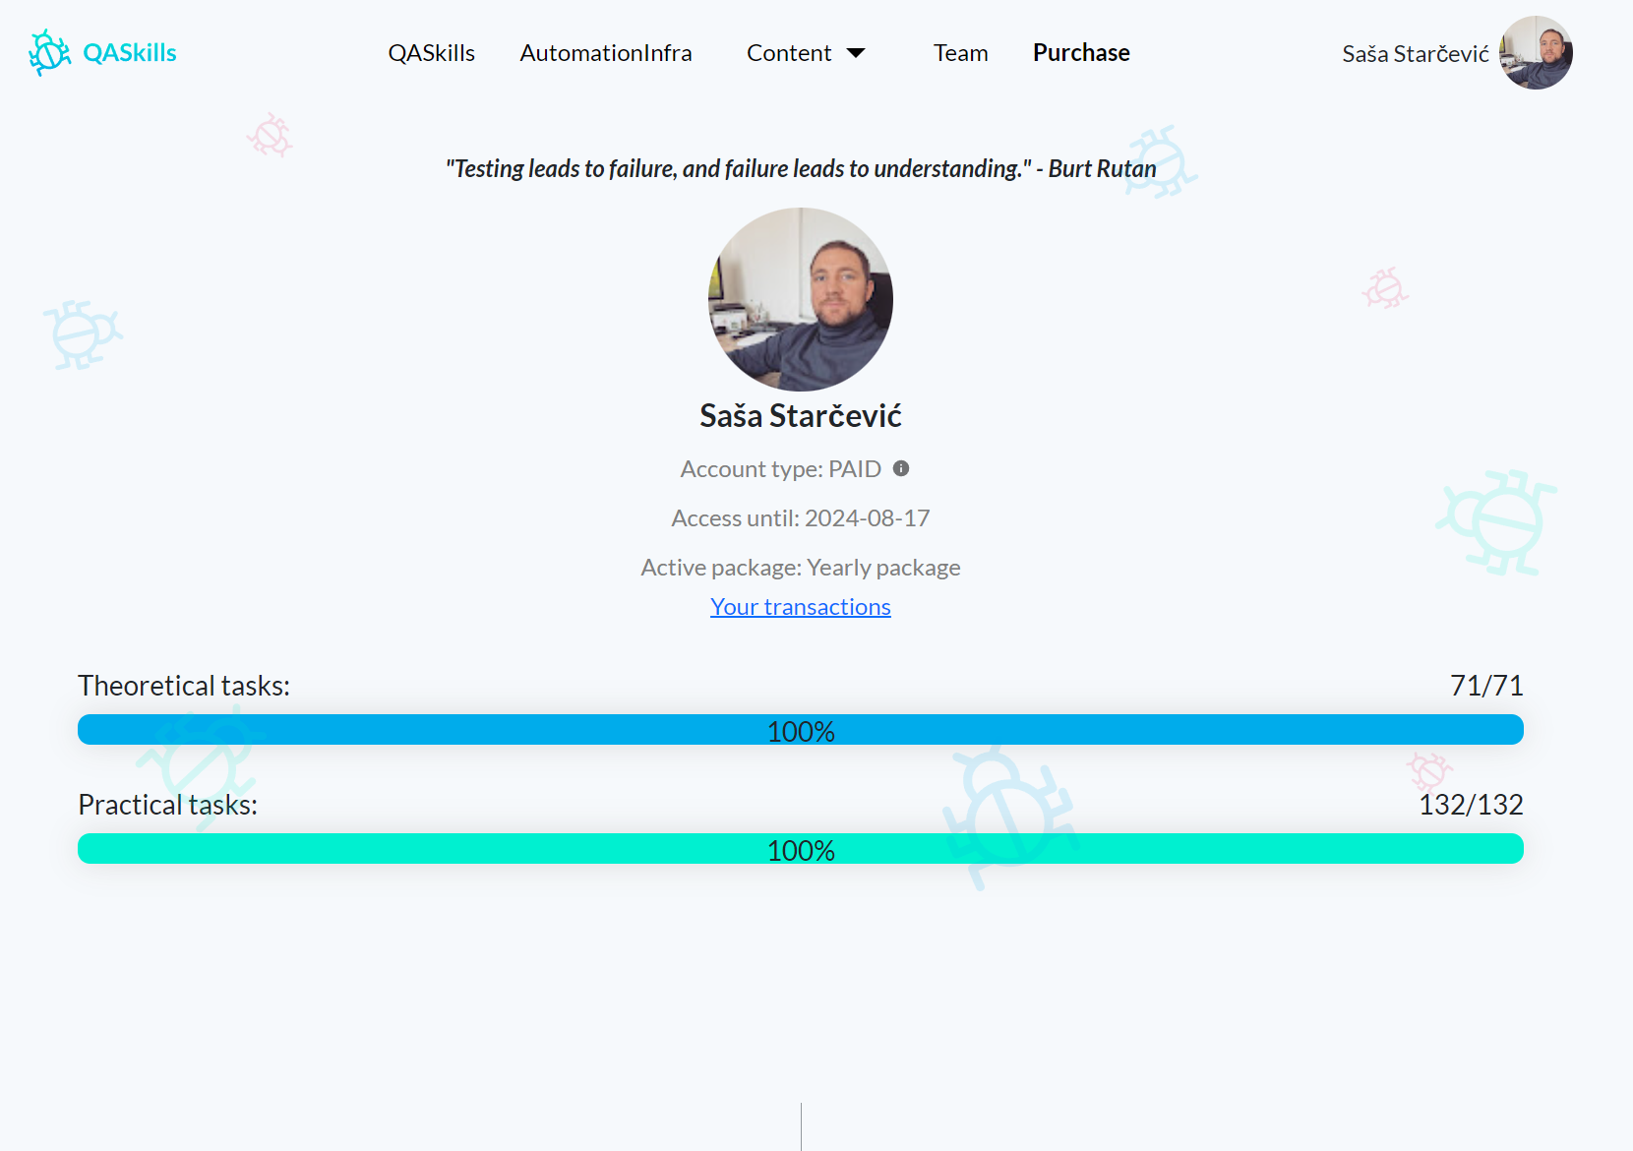Expand the Content dropdown arrow

tap(856, 53)
